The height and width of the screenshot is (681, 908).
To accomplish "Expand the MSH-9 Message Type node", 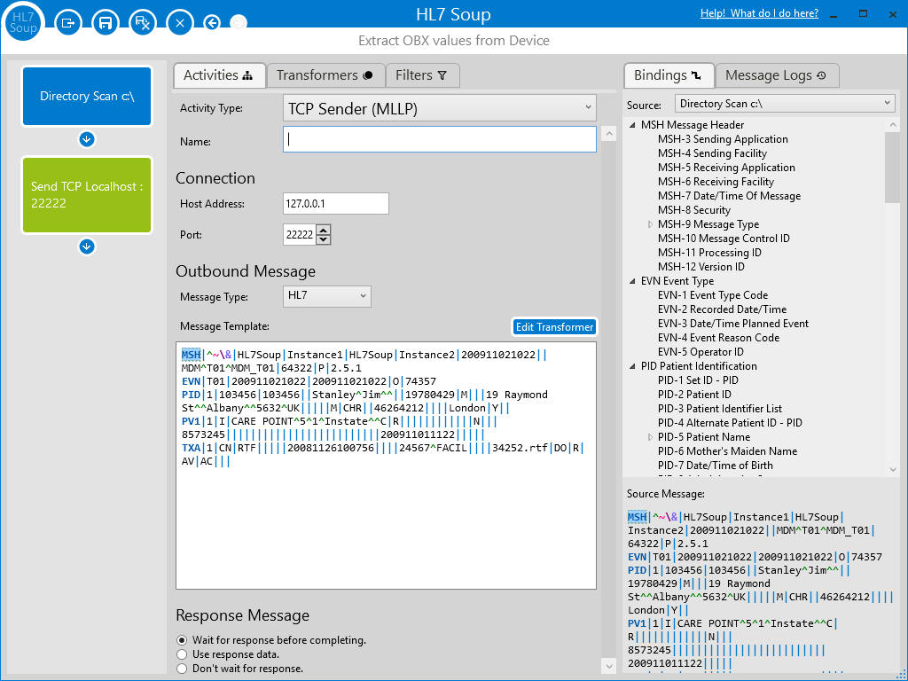I will 651,225.
